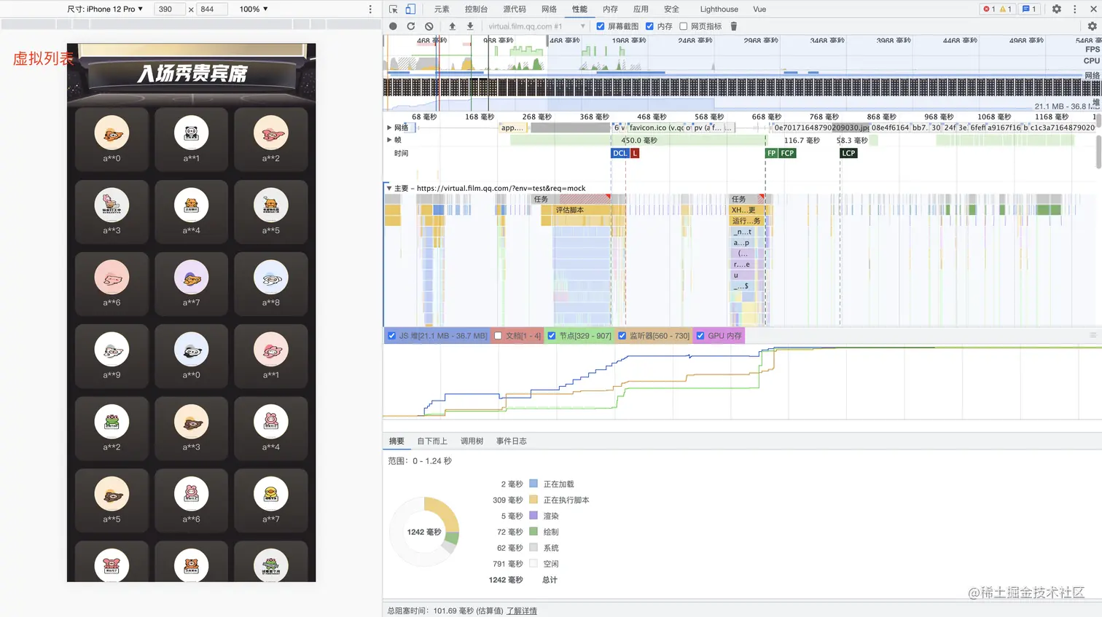1102x617 pixels.
Task: Open the virtual.film.qq.com recording selector
Action: pos(536,26)
